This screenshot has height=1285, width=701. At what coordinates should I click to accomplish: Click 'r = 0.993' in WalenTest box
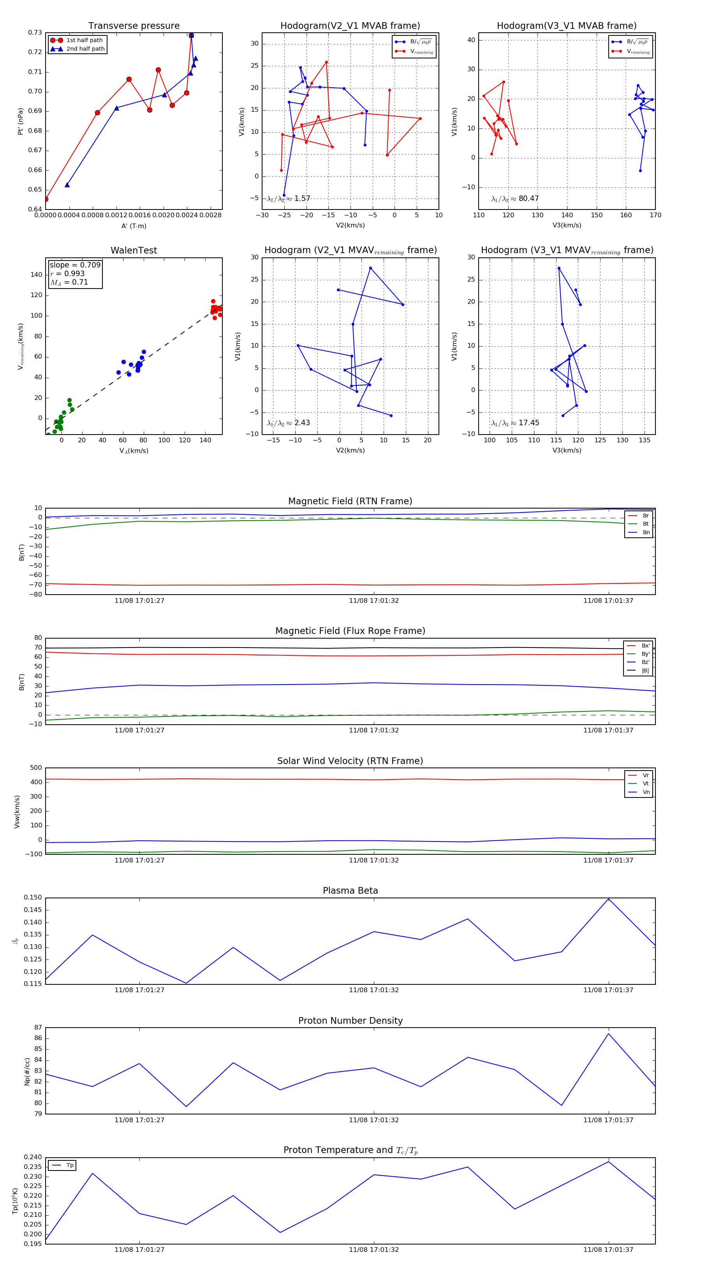[67, 273]
